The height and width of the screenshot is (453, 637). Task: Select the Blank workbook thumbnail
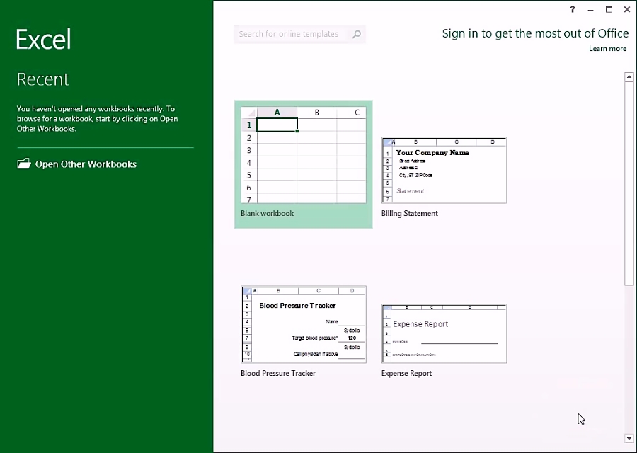(x=304, y=155)
